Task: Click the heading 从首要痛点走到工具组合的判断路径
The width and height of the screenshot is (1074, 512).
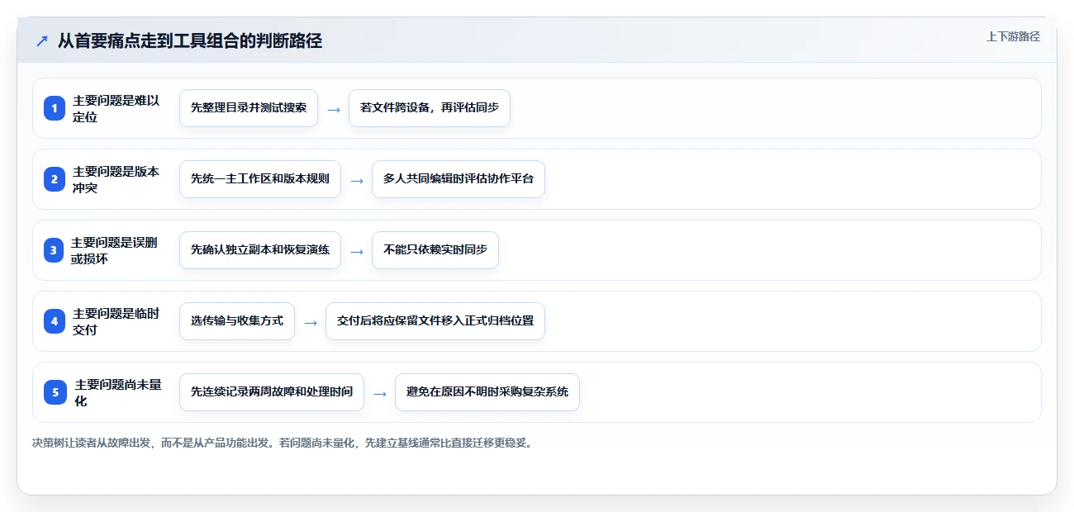Action: click(x=189, y=40)
